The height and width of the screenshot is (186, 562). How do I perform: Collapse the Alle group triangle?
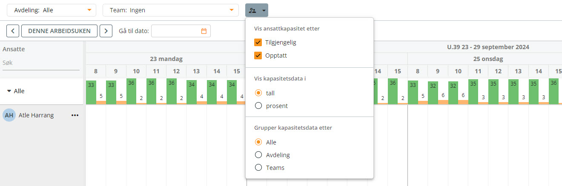[x=9, y=91]
